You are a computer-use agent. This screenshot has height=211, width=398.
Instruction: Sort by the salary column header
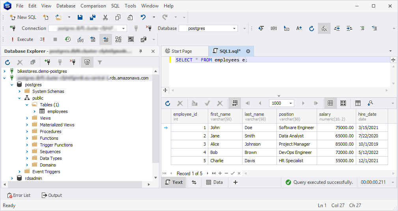336,116
